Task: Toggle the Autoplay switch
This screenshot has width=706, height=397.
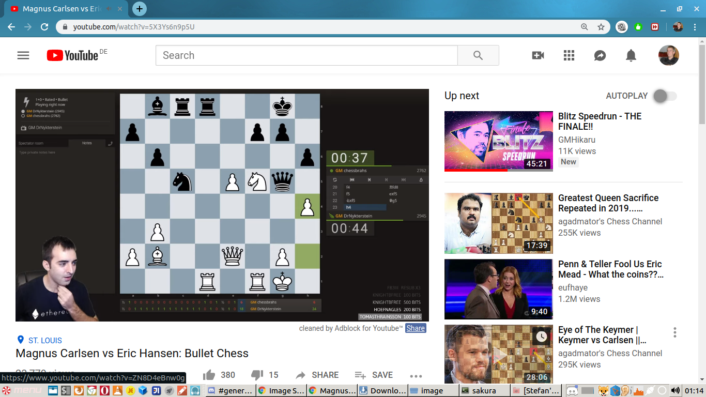Action: tap(665, 96)
